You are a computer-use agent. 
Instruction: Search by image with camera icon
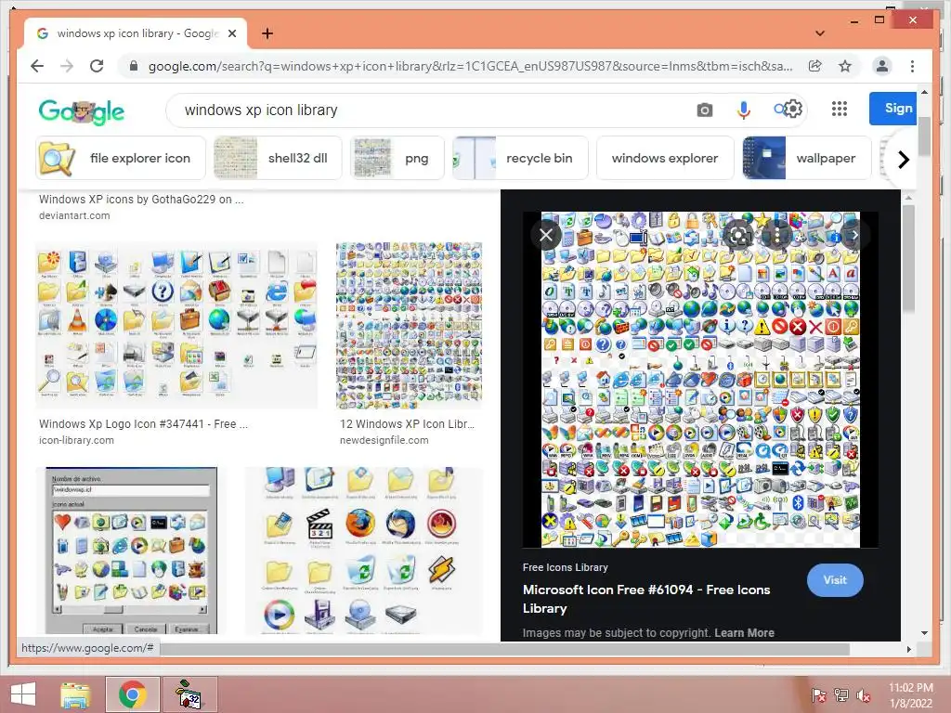pyautogui.click(x=705, y=110)
